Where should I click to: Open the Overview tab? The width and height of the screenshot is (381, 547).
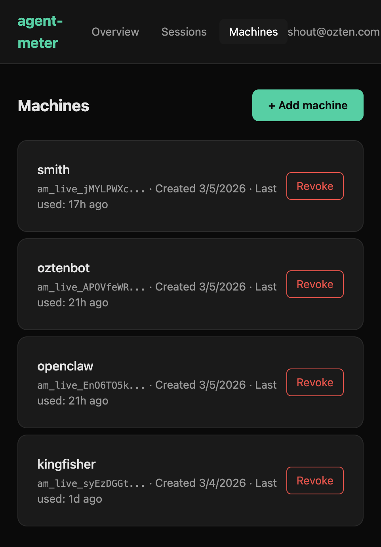[115, 32]
